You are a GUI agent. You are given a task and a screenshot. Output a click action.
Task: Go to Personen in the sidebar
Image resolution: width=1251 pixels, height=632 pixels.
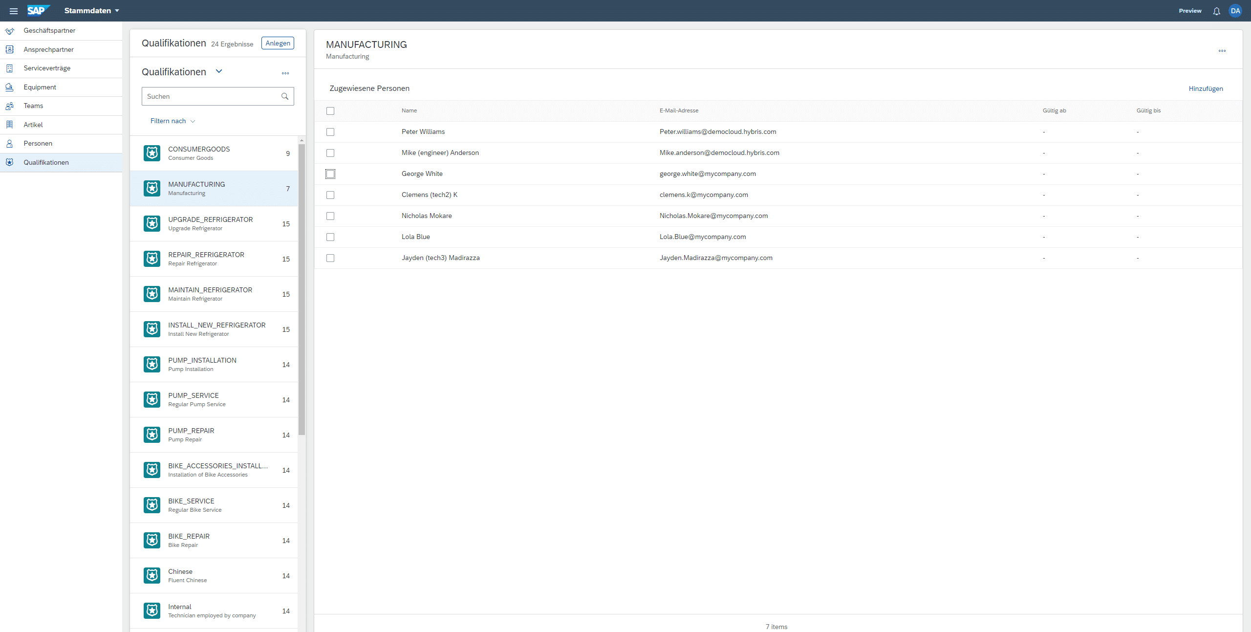(38, 143)
